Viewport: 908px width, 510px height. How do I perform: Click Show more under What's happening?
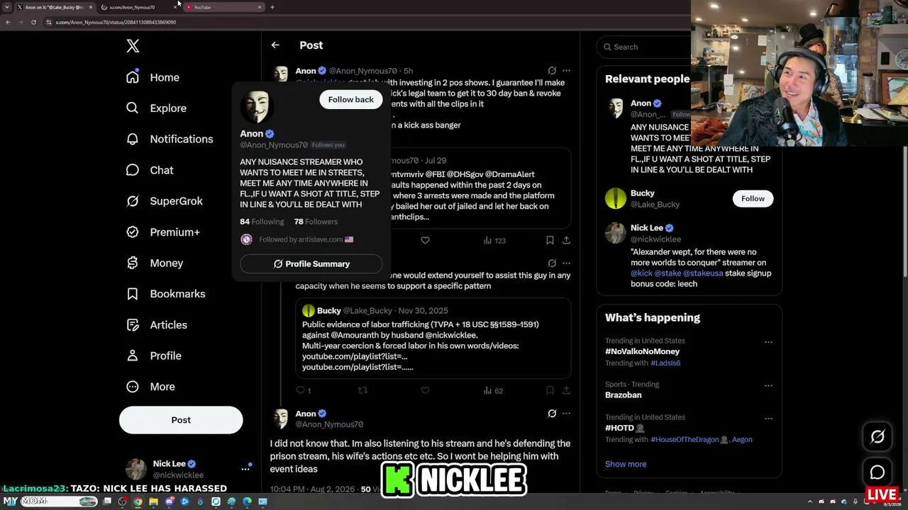[x=626, y=464]
